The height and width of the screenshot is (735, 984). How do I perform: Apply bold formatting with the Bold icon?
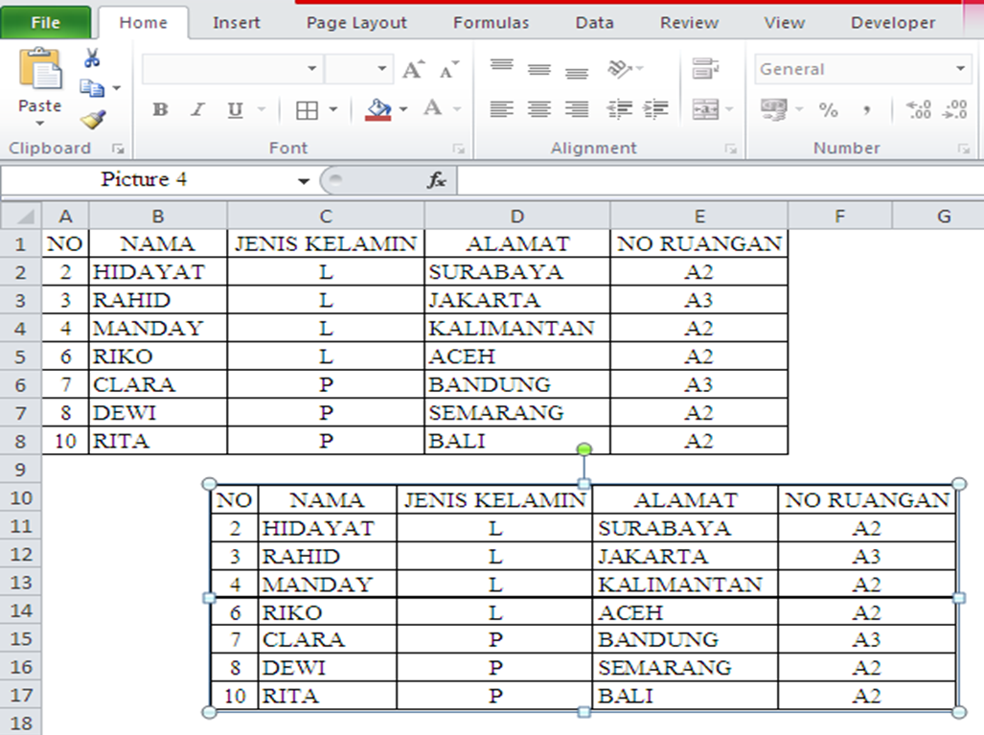pyautogui.click(x=159, y=108)
